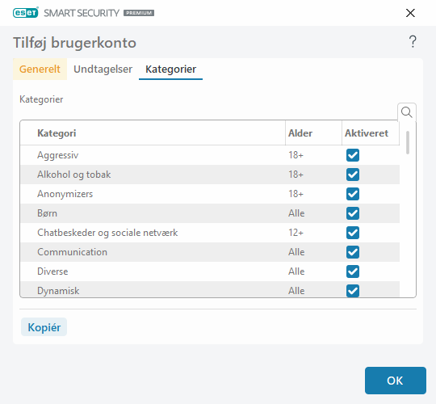Sort by the Alder column header
The height and width of the screenshot is (404, 436).
[x=313, y=133]
